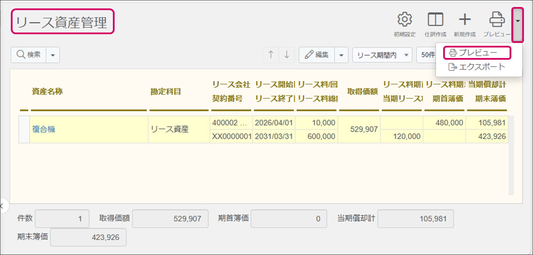Image resolution: width=533 pixels, height=255 pixels.
Task: Select エクスポート from the dropdown menu
Action: (477, 67)
